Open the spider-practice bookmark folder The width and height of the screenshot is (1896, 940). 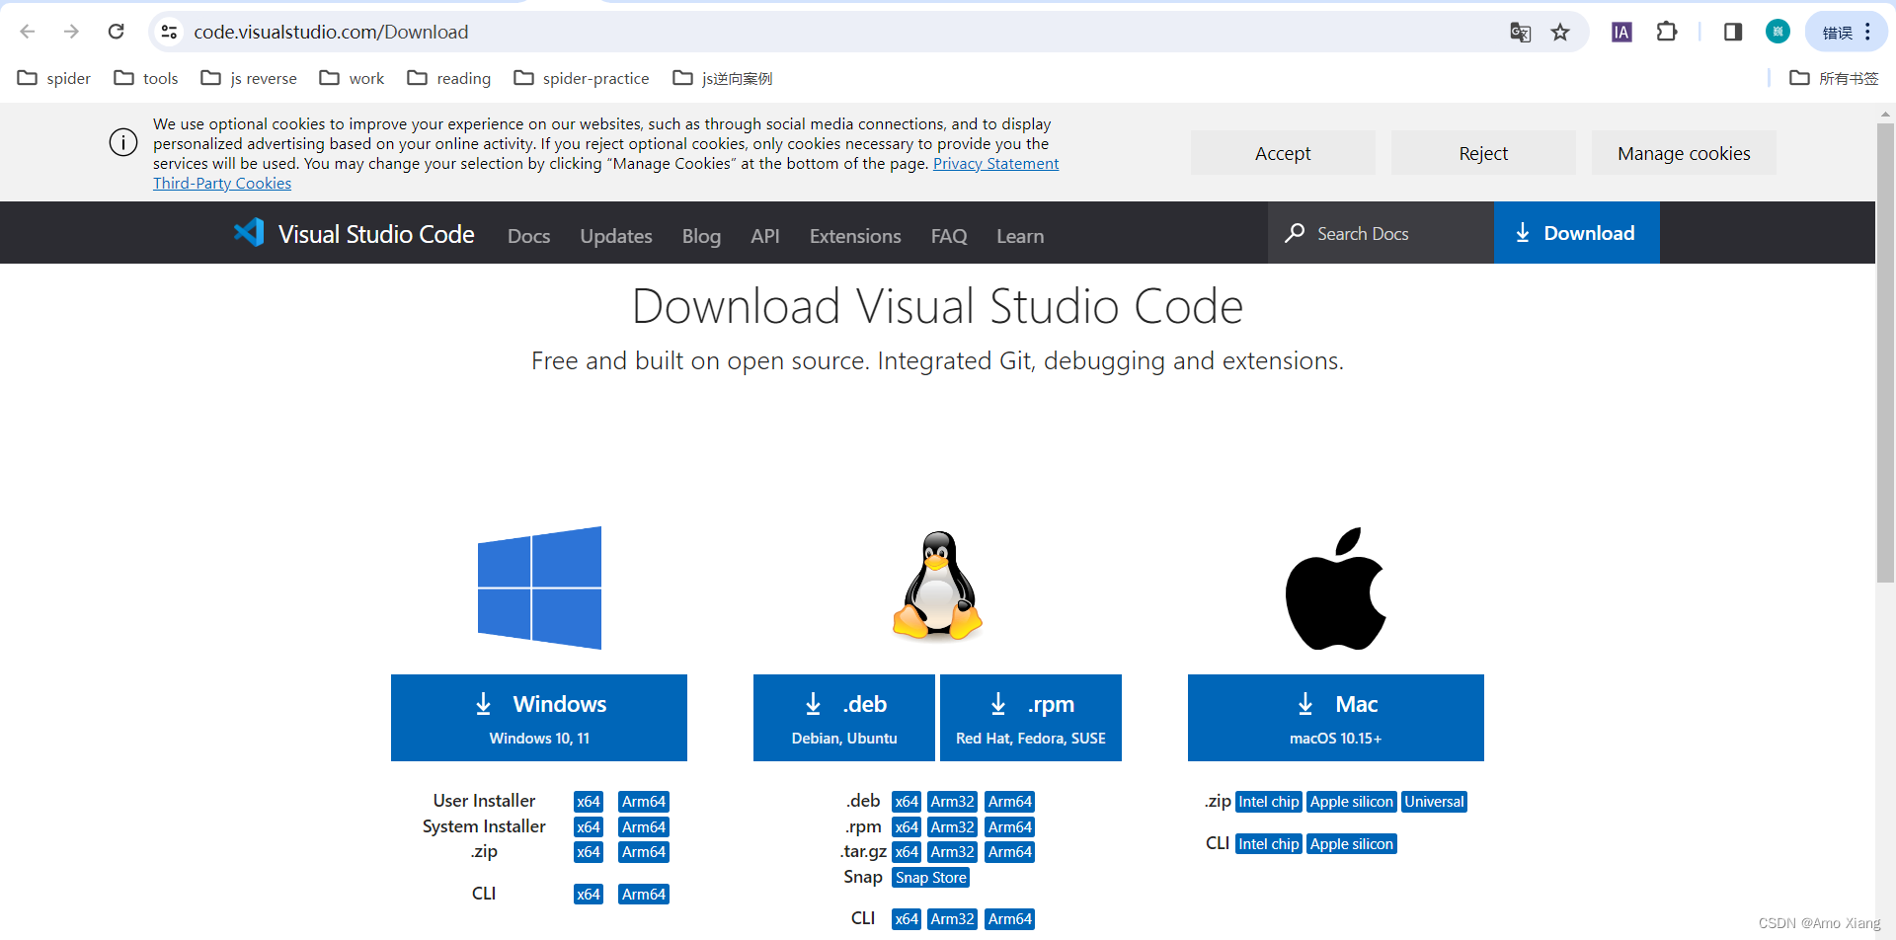(582, 78)
